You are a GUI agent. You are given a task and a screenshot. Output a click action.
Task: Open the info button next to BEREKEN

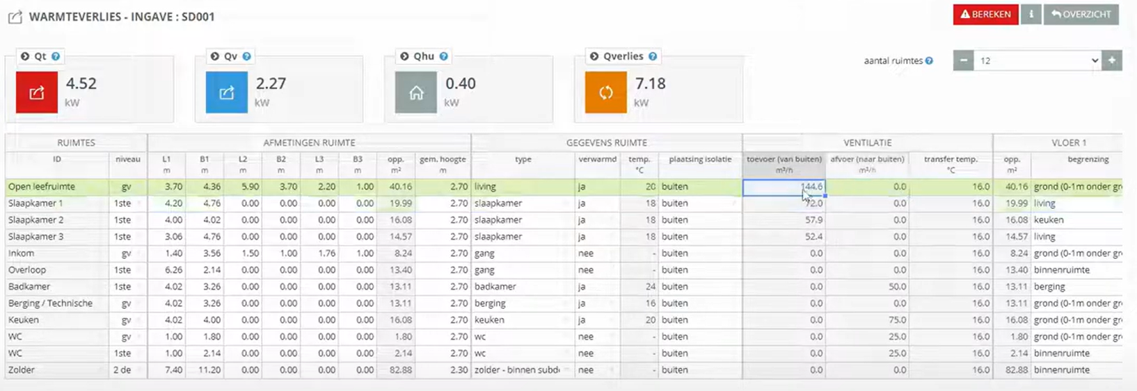coord(1031,14)
